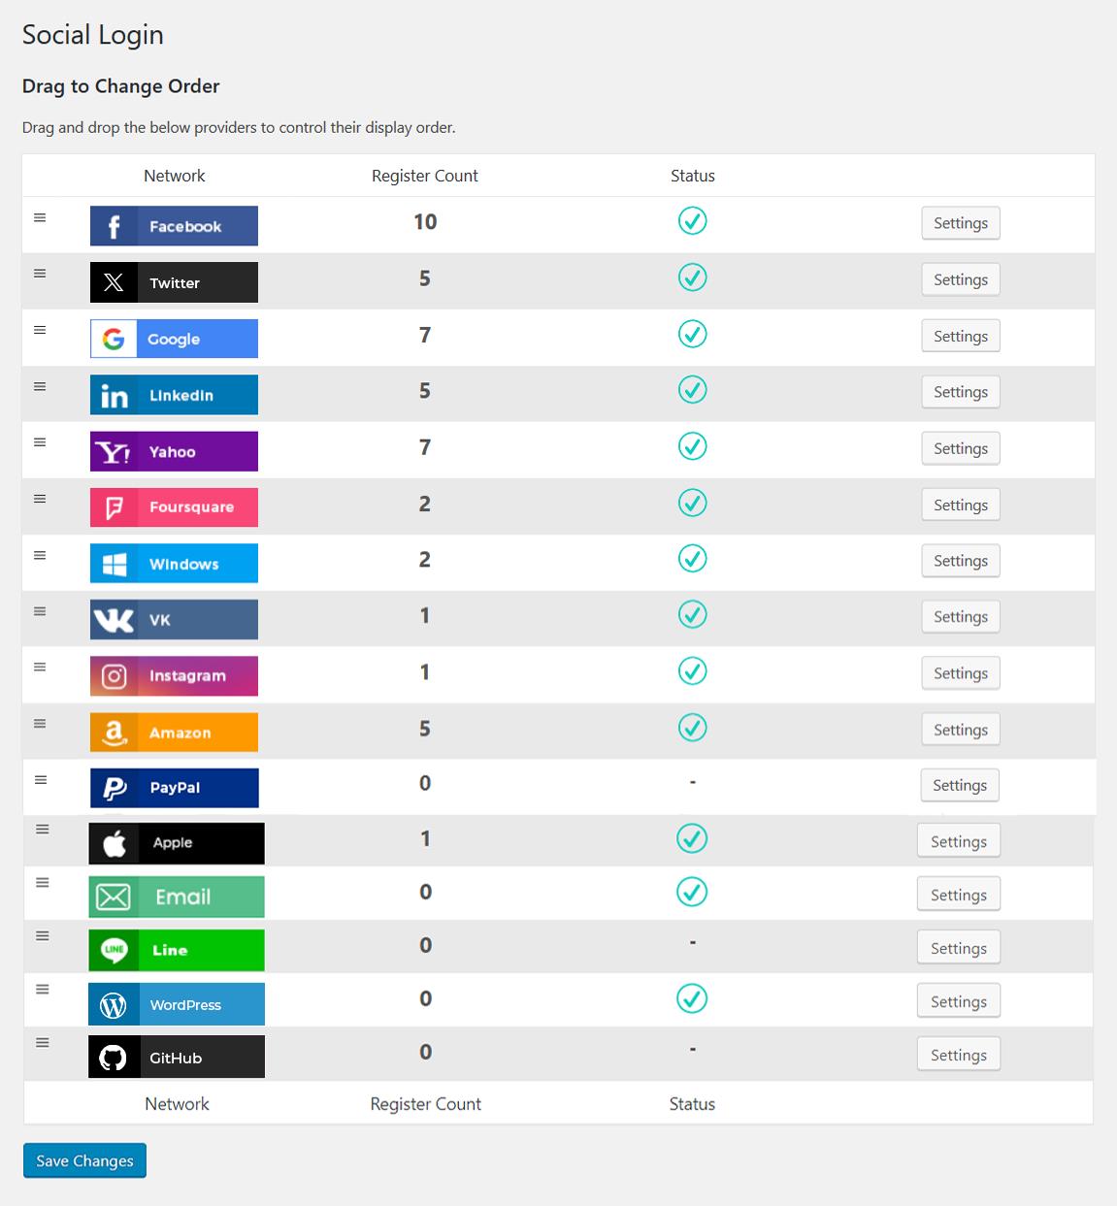Click the Instagram provider badge

click(x=174, y=676)
